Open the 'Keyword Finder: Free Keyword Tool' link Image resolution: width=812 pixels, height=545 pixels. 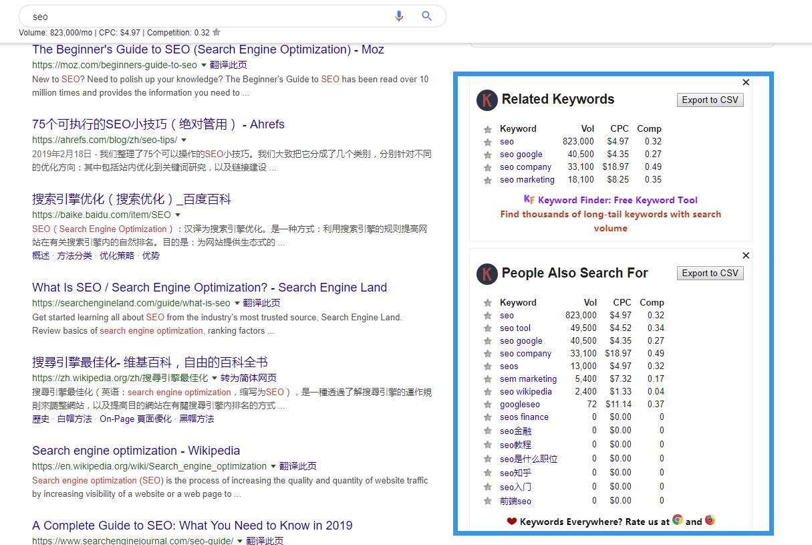point(615,201)
